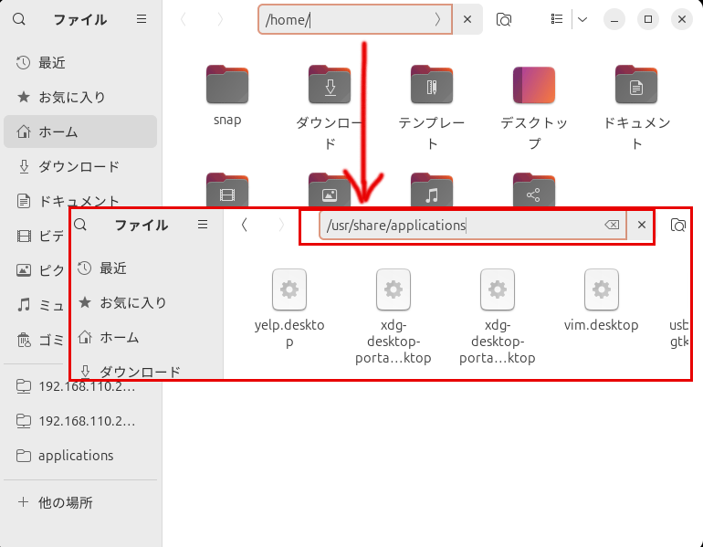703x547 pixels.
Task: Open the デスクトップ folder
Action: tap(534, 86)
